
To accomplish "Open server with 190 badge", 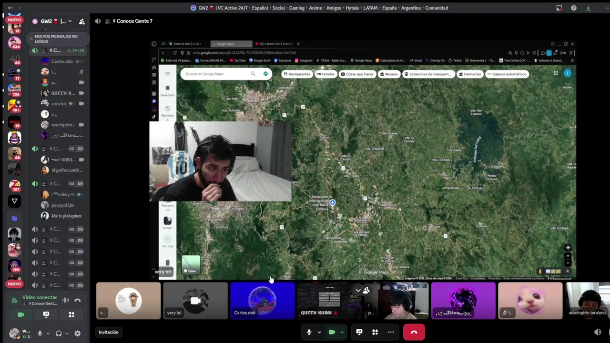I will click(14, 265).
